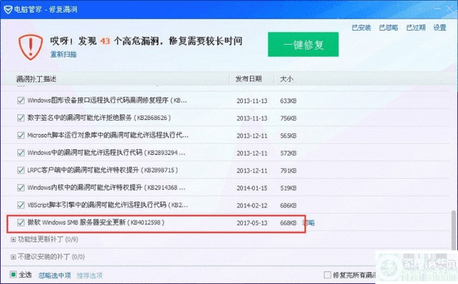Uncheck the Microsoft脚本运行对象库 patch checkbox
The height and width of the screenshot is (284, 458).
pos(21,136)
